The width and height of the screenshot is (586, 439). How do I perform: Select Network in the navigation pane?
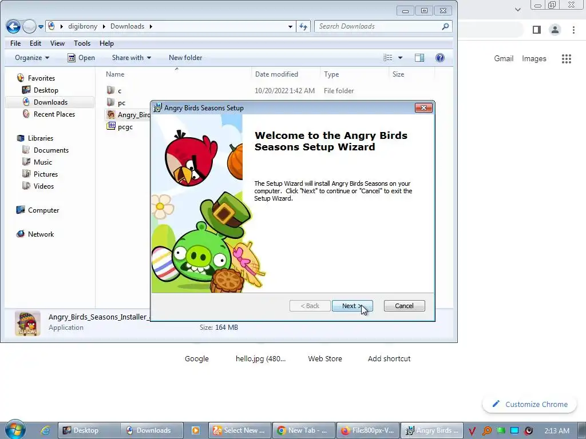(x=41, y=234)
